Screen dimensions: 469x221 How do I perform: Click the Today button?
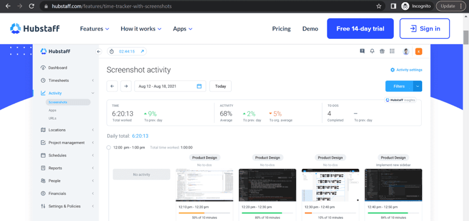tap(221, 86)
